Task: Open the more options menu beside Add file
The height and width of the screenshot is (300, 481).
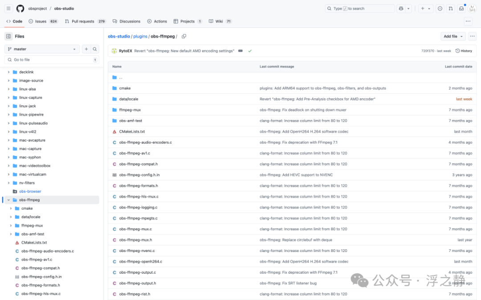Action: click(473, 36)
